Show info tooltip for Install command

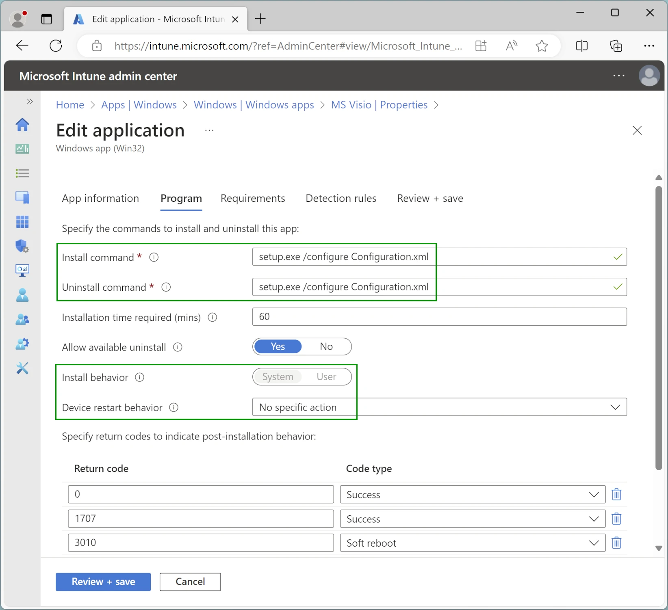point(154,257)
